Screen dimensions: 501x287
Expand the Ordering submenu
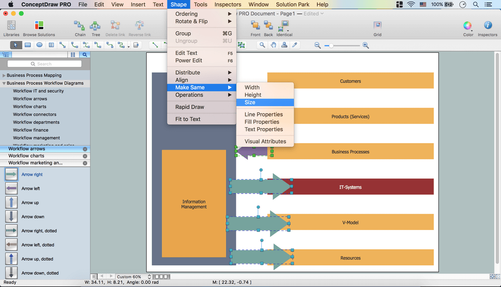click(202, 14)
